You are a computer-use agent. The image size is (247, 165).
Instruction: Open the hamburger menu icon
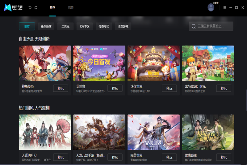[x=225, y=7]
